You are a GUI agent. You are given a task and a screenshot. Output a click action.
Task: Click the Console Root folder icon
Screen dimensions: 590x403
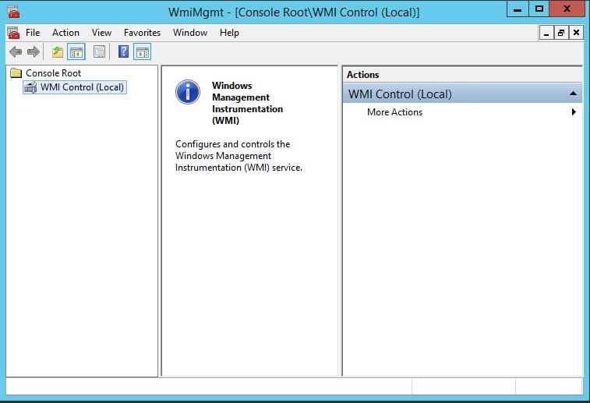tap(16, 72)
